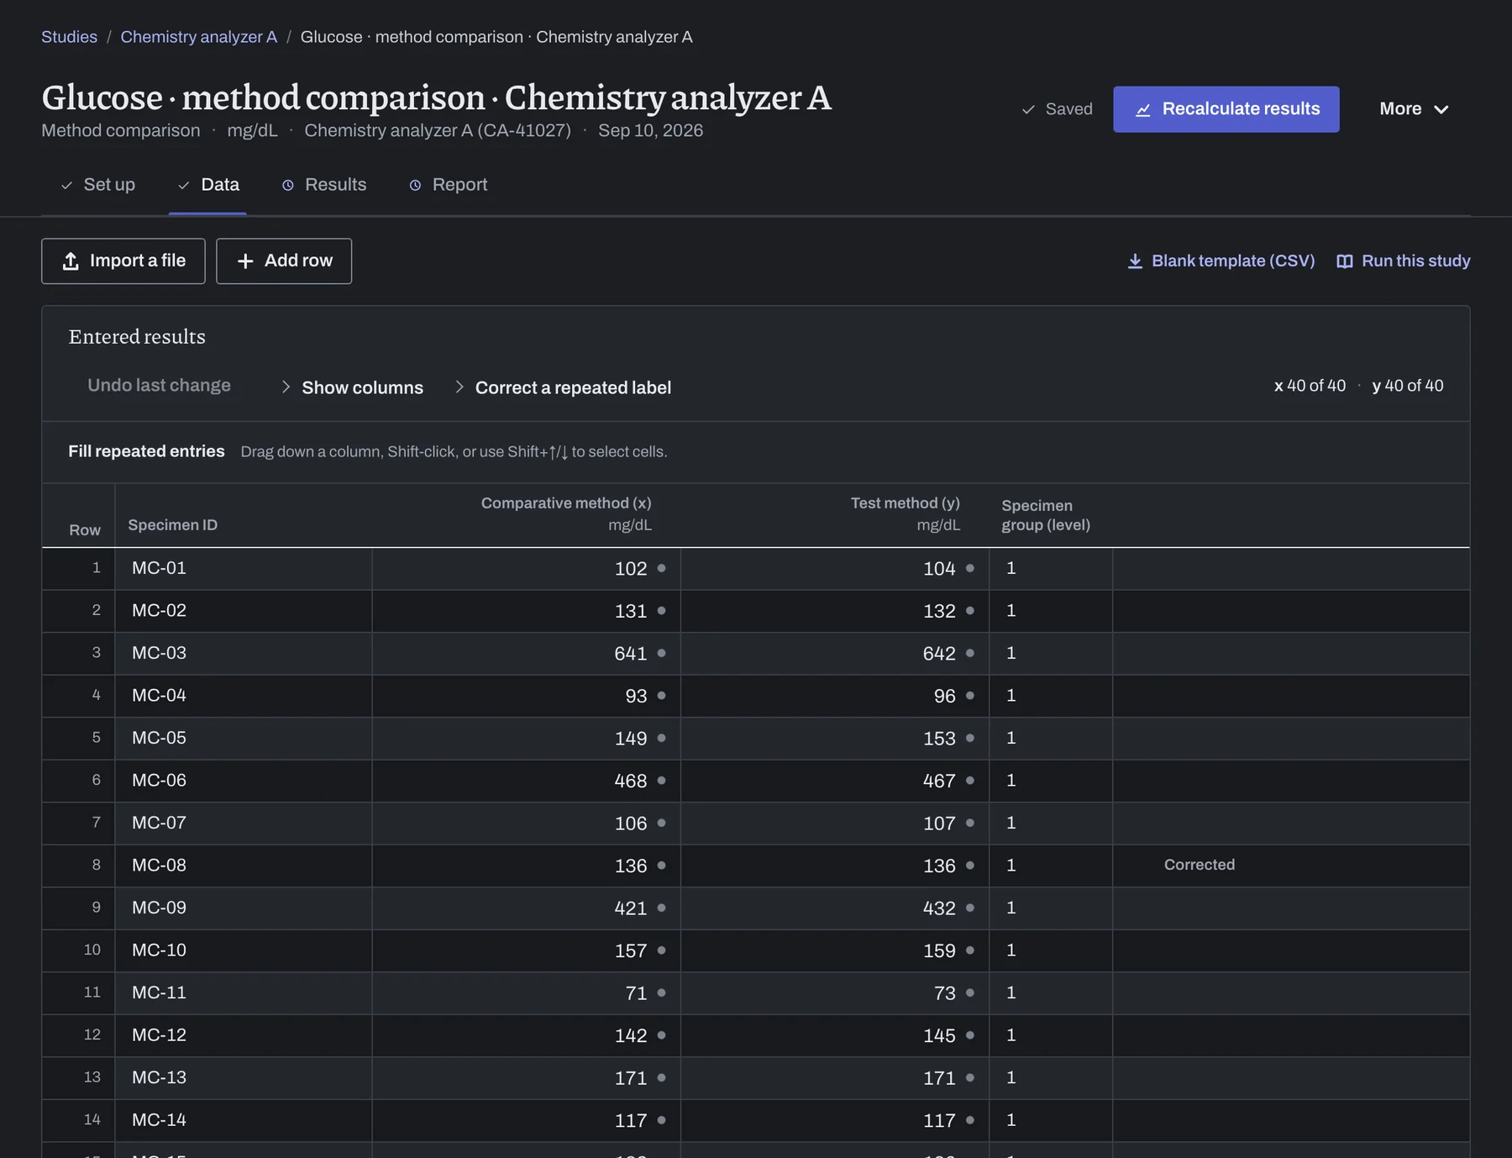
Task: Click the status dot next to x value 102
Action: click(661, 568)
